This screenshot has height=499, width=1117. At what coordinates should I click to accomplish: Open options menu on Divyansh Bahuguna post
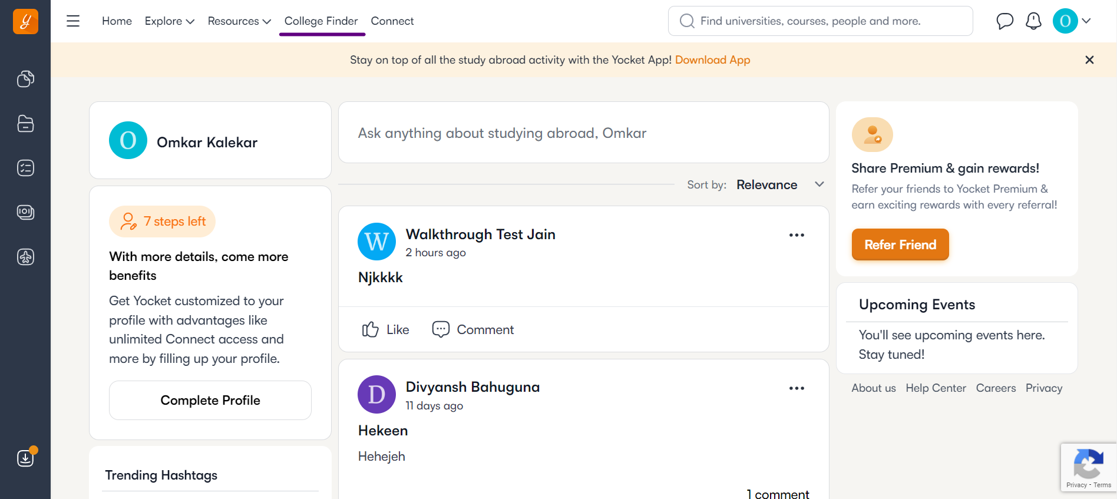(x=797, y=388)
